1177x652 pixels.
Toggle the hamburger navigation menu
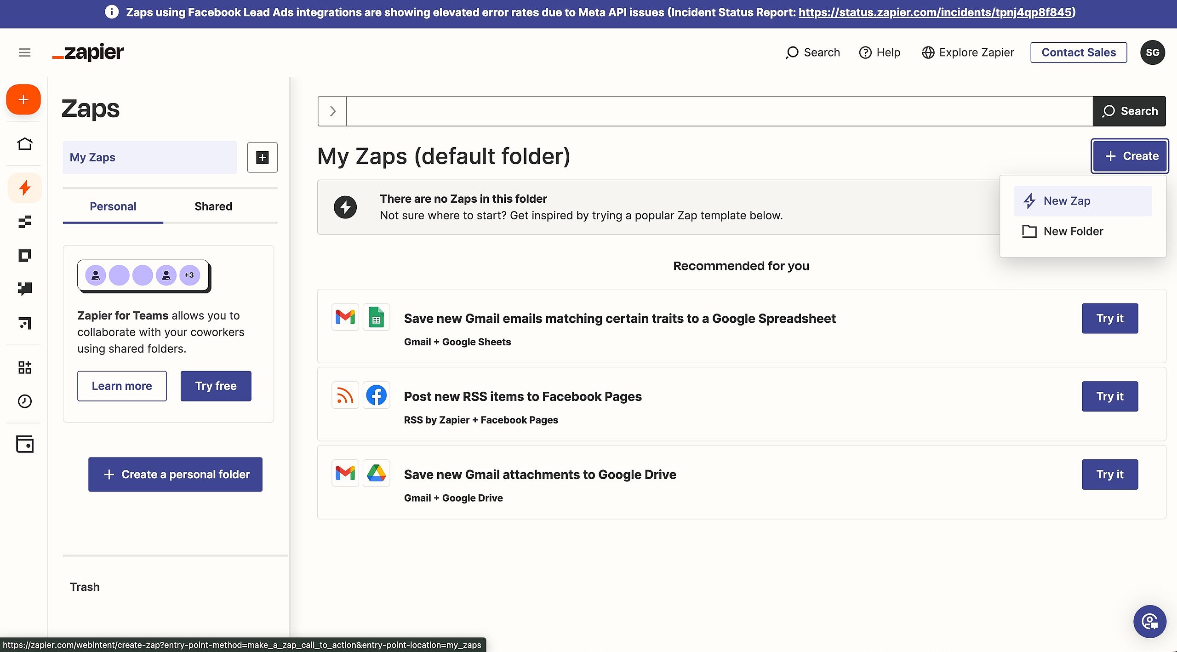25,52
